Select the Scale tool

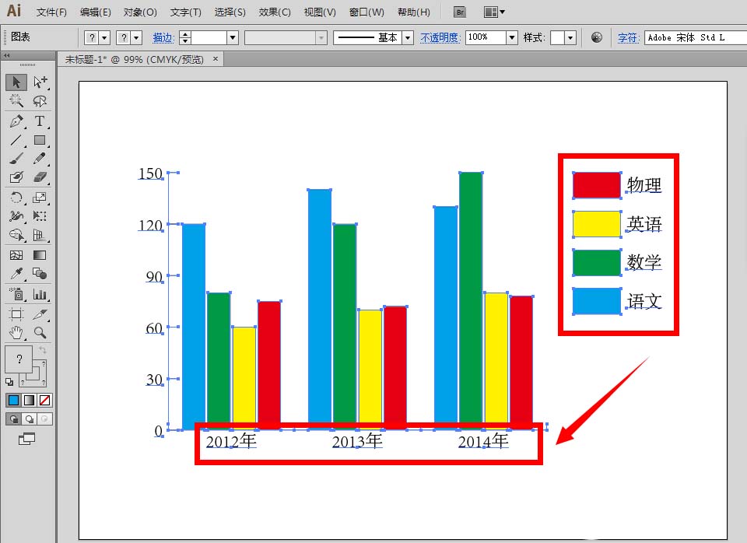40,198
